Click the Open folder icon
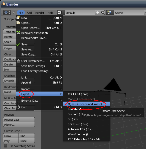This screenshot has height=149, width=146. point(18,23)
